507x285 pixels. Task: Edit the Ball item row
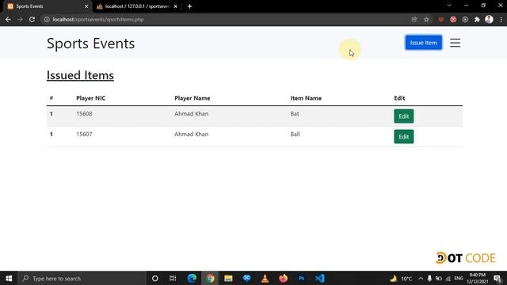pyautogui.click(x=403, y=137)
